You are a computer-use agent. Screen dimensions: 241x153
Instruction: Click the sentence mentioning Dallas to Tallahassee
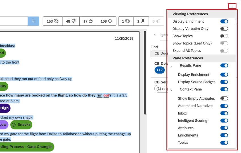point(65,134)
